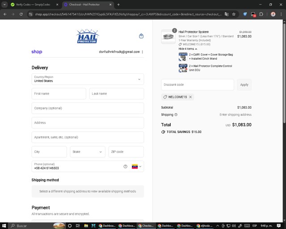Image resolution: width=286 pixels, height=229 pixels.
Task: Open Windows Task View
Action: click(x=78, y=226)
